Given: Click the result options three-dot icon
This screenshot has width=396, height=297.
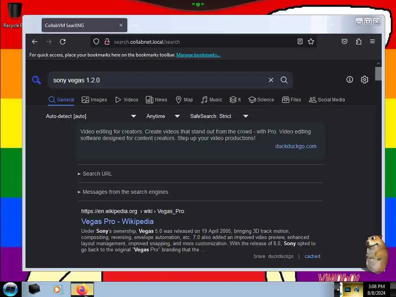Looking at the screenshot, I should 299,256.
